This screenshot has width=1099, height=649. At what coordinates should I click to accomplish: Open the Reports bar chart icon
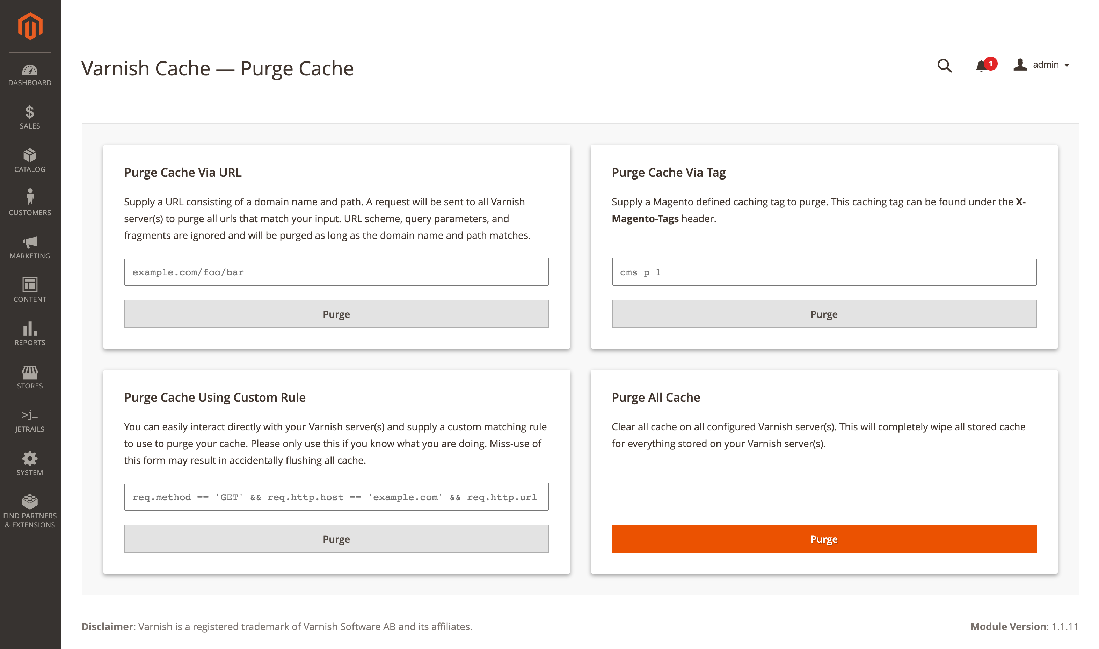coord(30,328)
